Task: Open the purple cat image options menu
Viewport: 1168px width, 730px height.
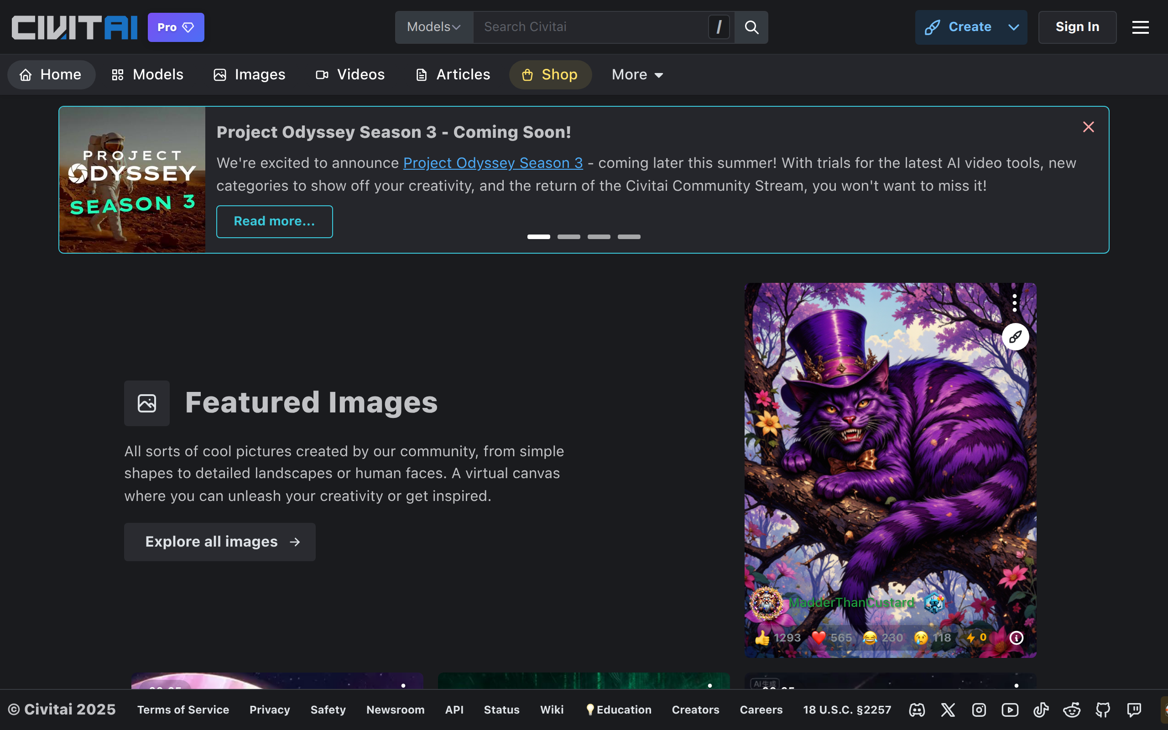Action: click(x=1015, y=302)
